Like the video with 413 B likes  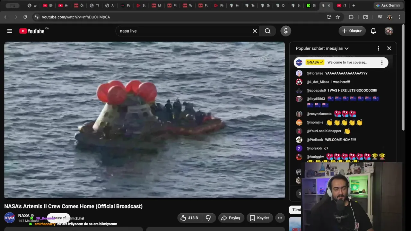point(189,218)
